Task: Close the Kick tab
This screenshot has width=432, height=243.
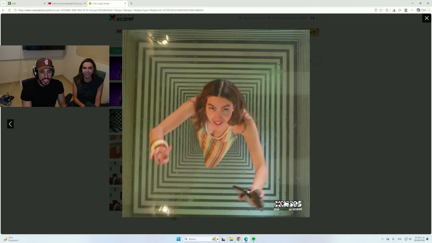Action: (x=44, y=3)
